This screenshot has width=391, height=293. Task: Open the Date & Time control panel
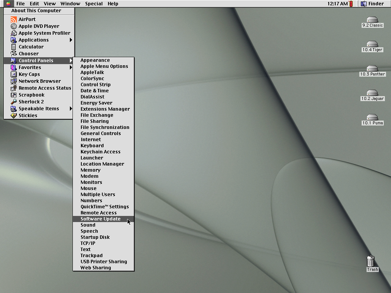[103, 91]
